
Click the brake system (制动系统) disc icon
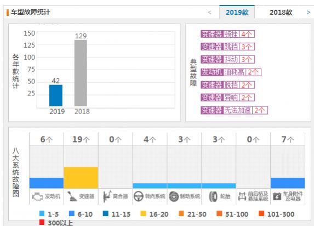(174, 196)
